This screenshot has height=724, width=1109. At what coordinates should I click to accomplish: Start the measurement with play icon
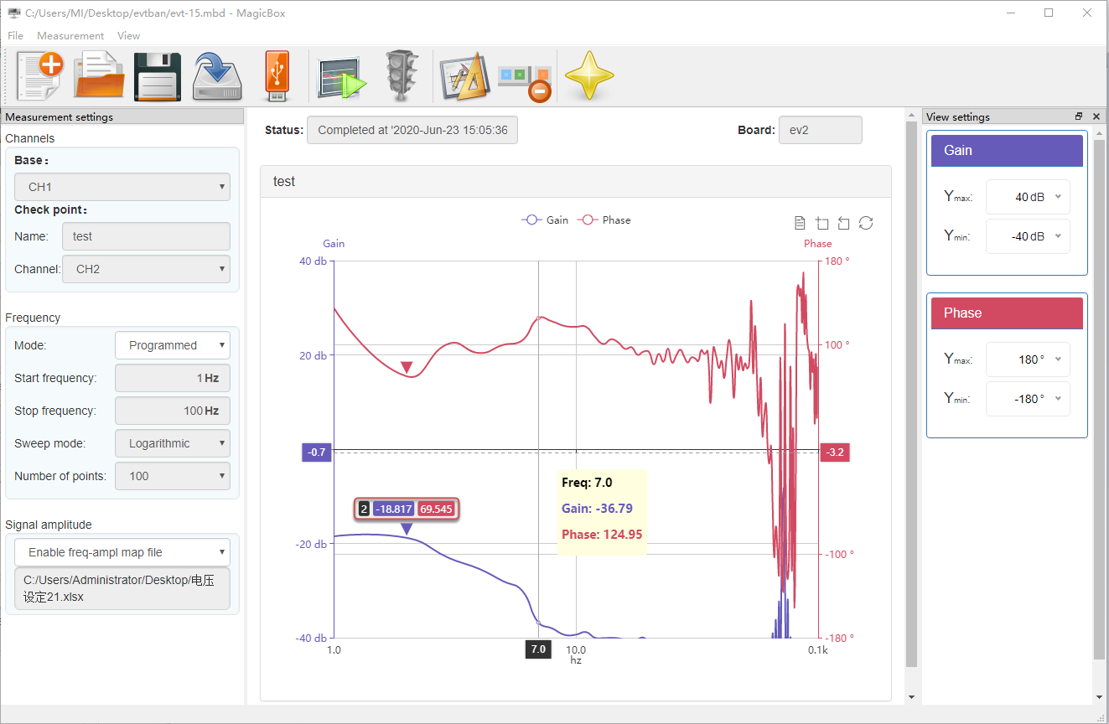tap(342, 76)
